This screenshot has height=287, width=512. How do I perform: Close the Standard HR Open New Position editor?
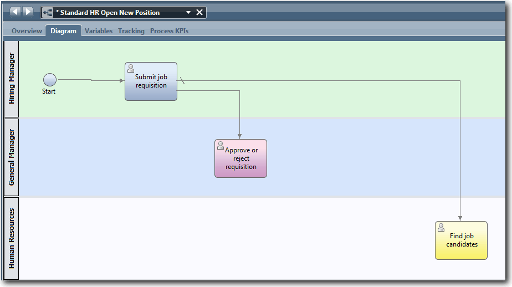point(199,13)
